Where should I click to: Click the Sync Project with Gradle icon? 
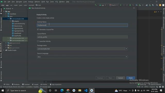(x=147, y=5)
